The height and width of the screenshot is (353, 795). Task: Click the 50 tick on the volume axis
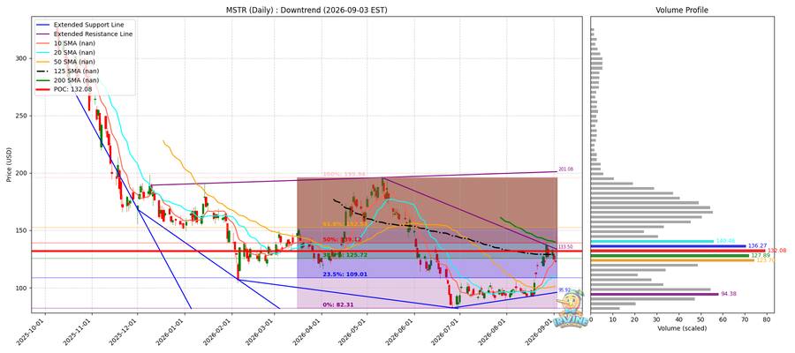point(701,319)
